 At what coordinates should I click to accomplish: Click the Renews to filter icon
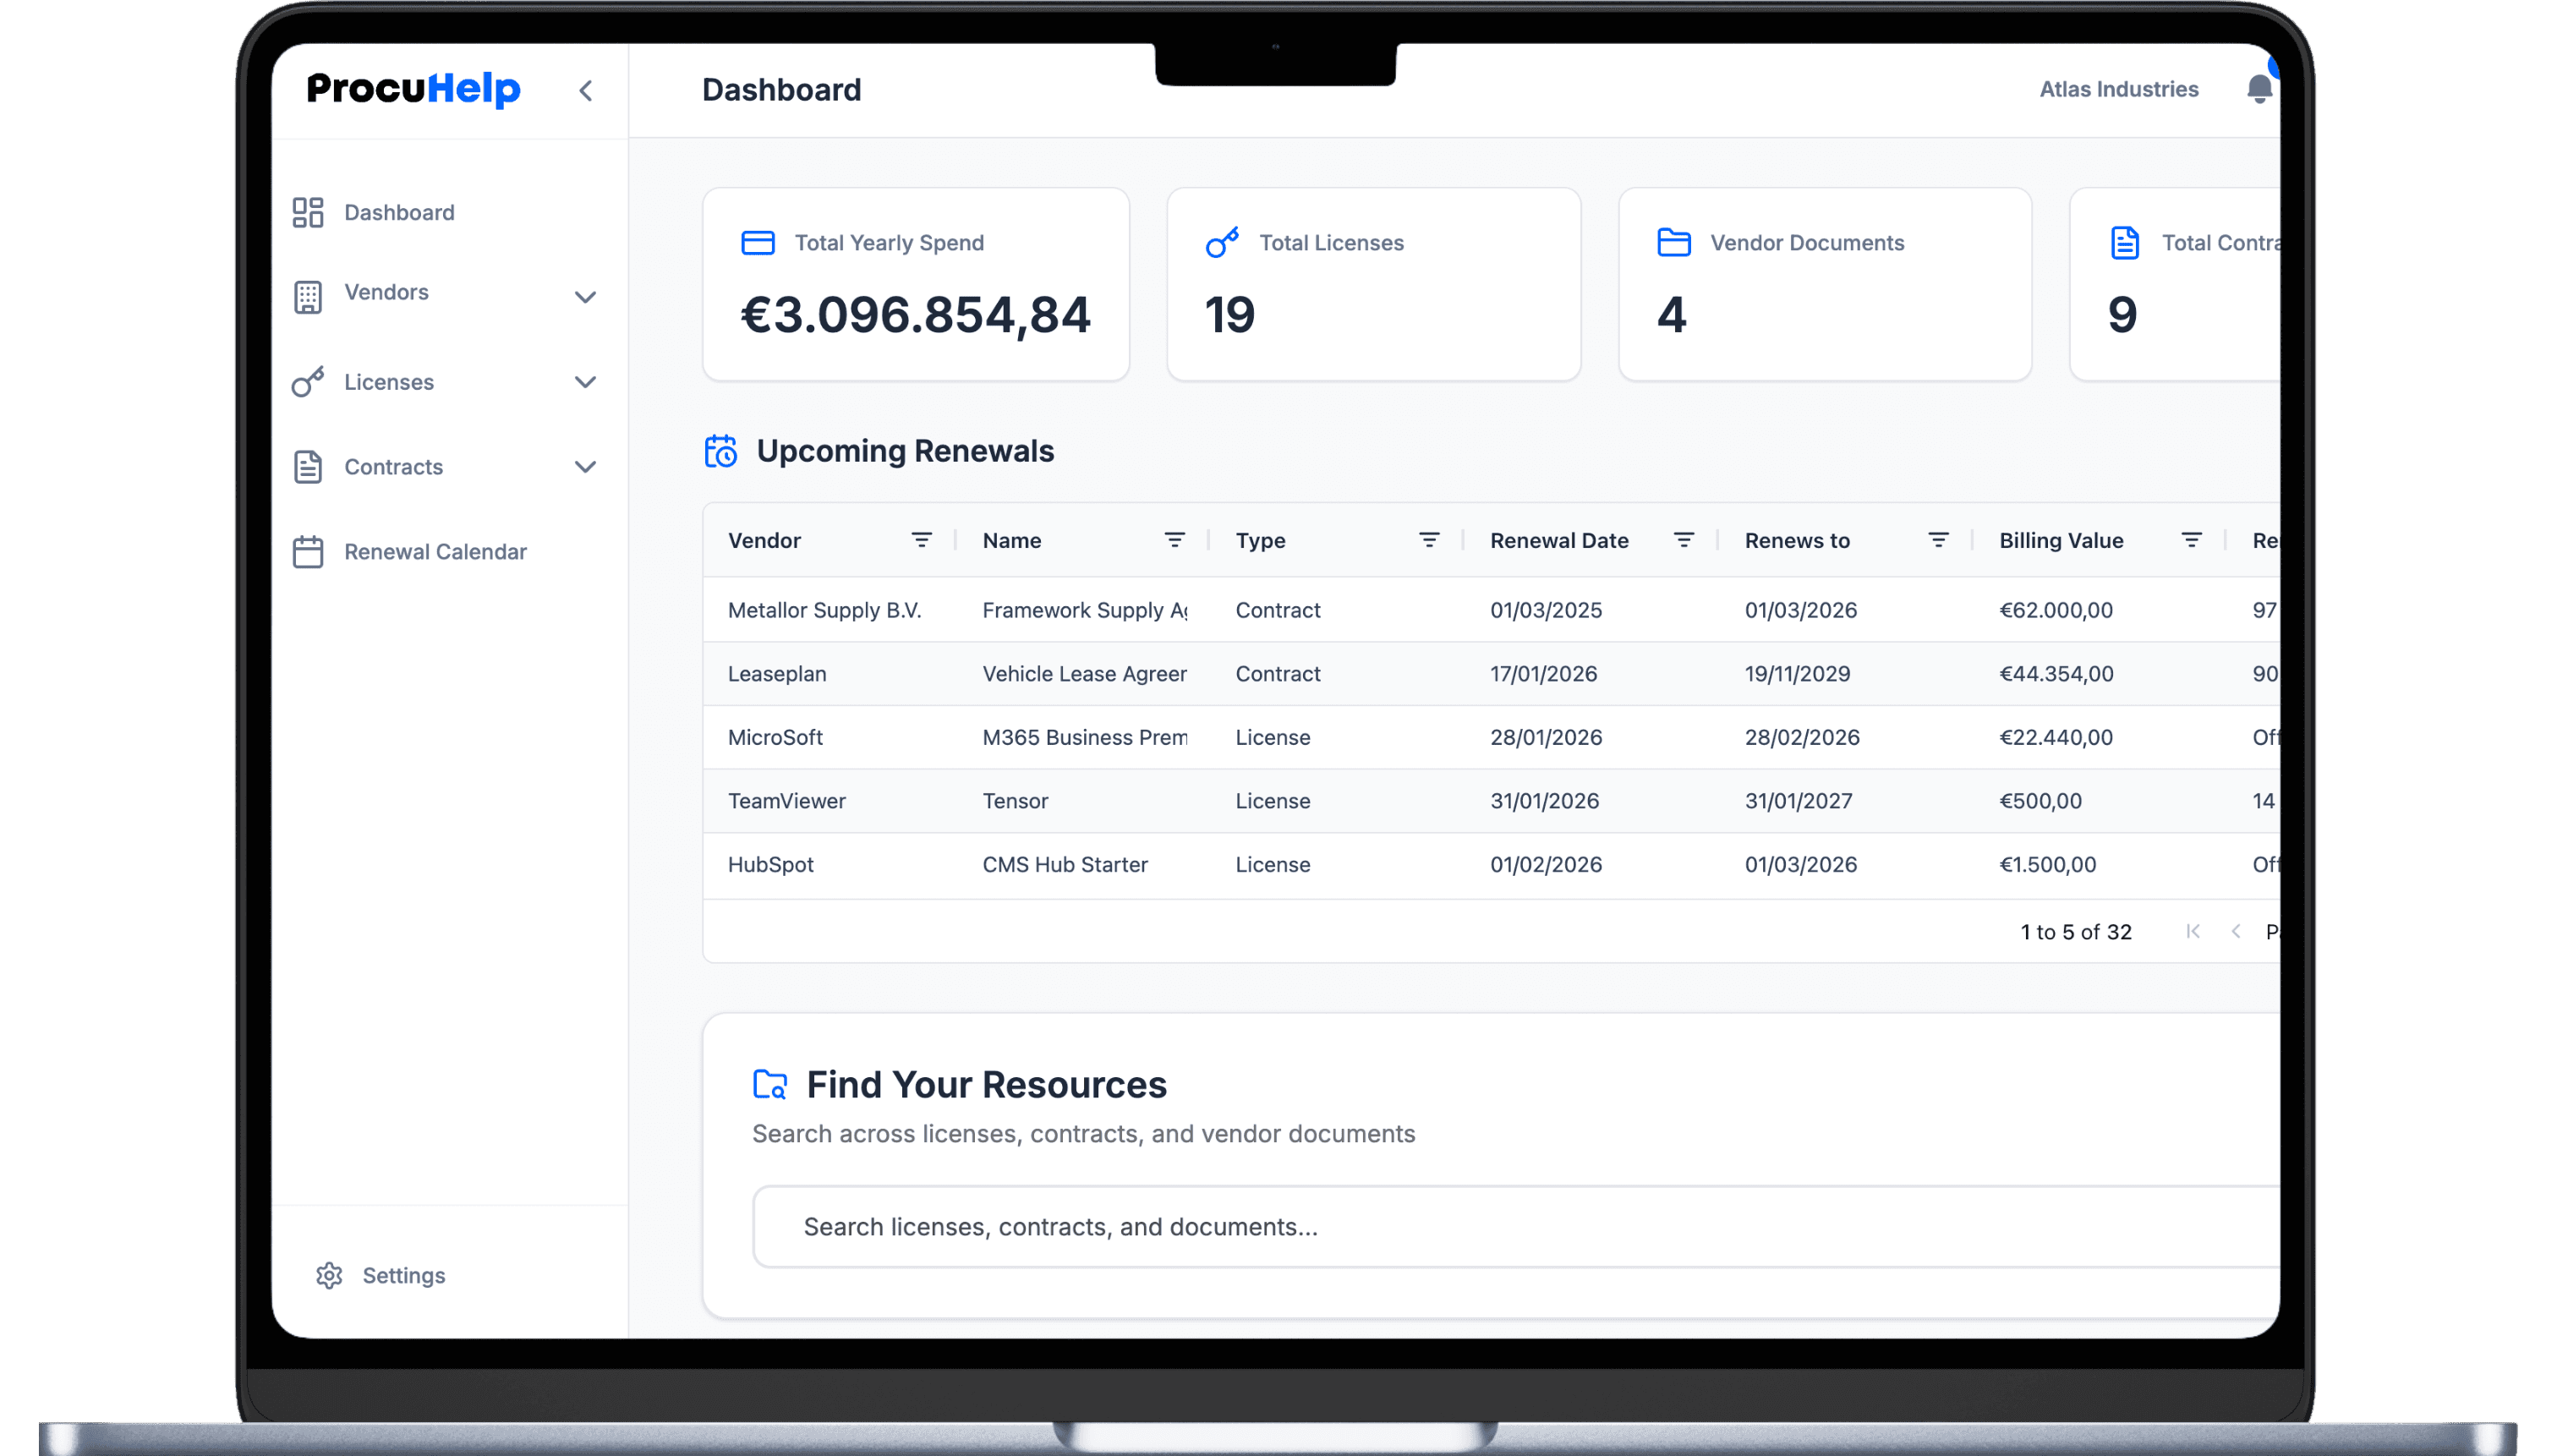click(1938, 540)
